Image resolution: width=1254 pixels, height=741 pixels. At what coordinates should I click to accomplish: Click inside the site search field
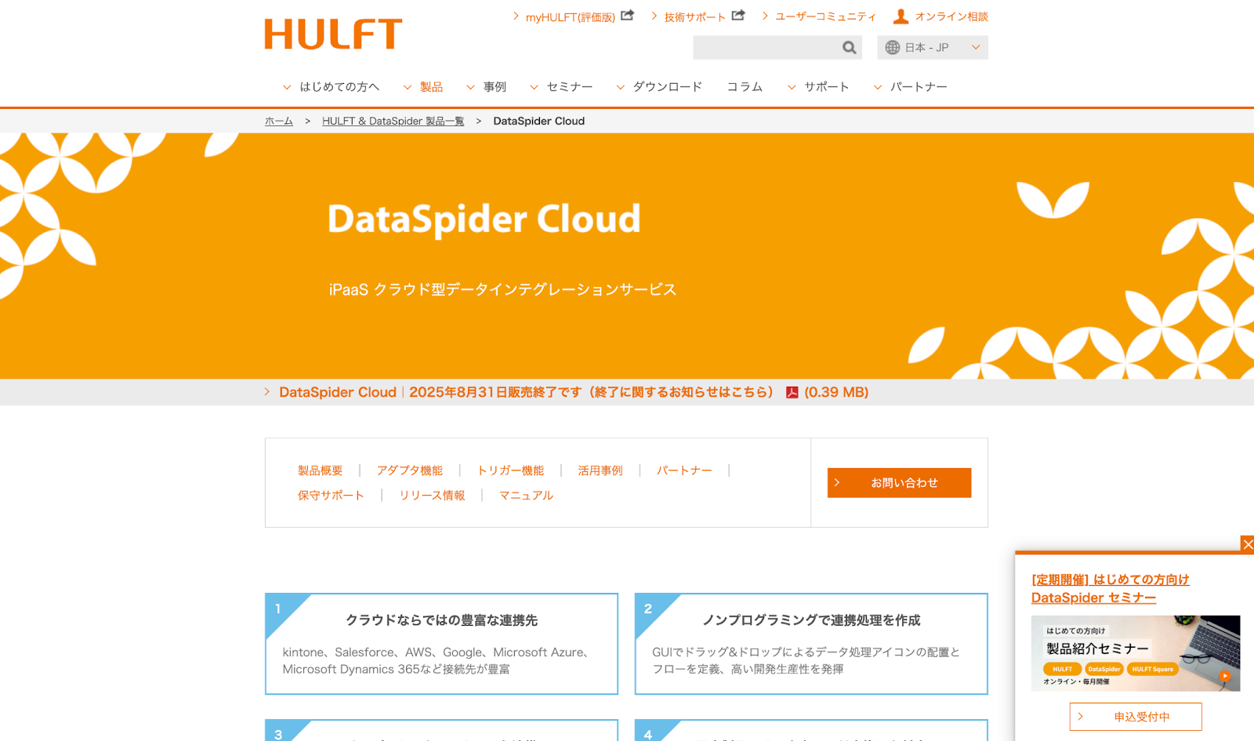766,48
